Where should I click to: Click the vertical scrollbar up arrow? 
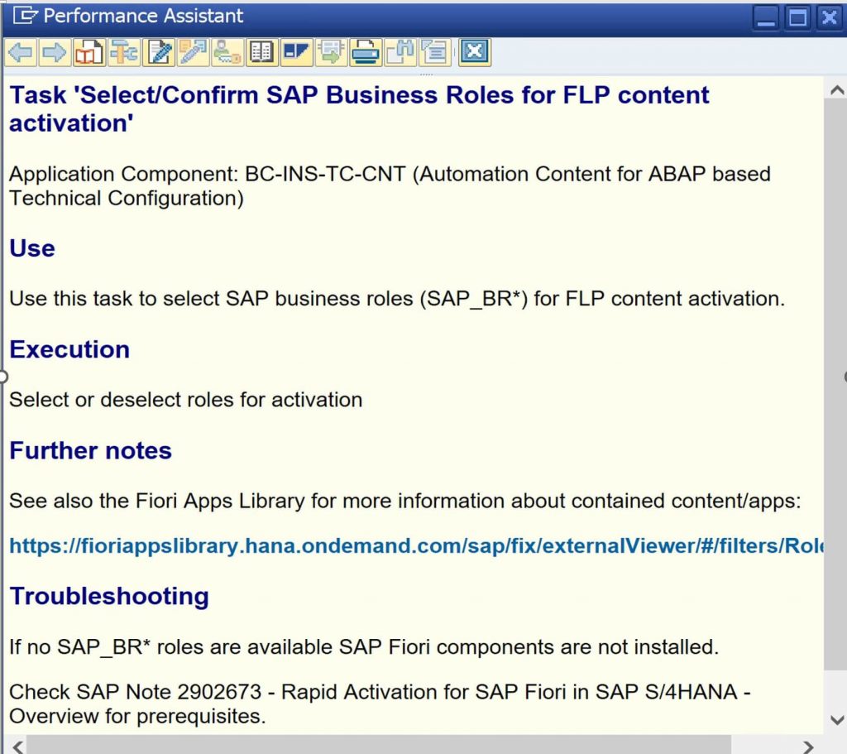coord(836,90)
